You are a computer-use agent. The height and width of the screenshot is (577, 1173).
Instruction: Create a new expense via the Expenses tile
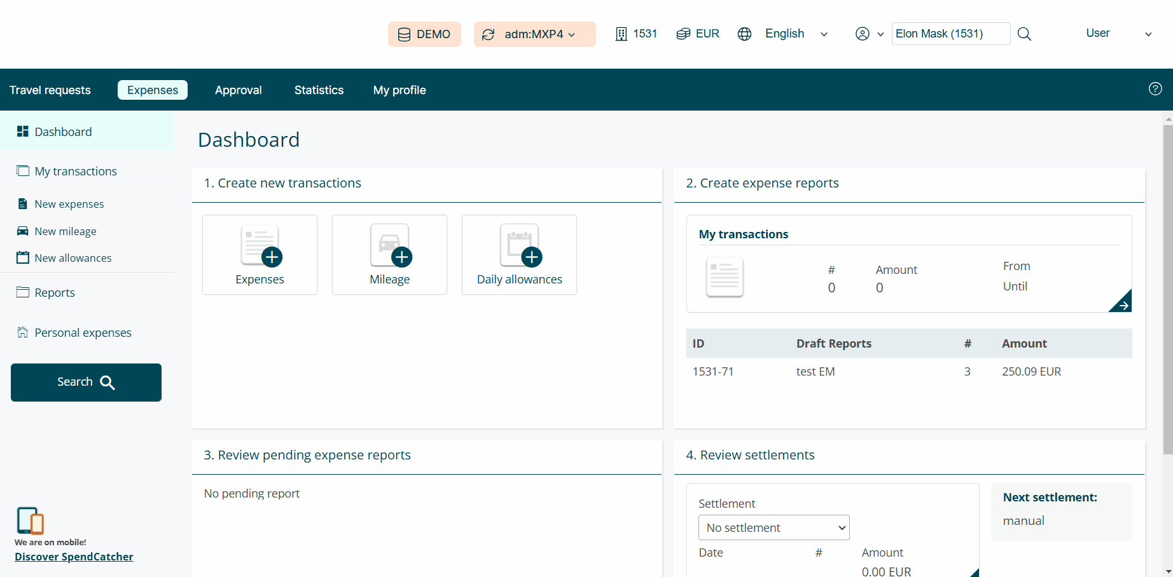tap(259, 254)
